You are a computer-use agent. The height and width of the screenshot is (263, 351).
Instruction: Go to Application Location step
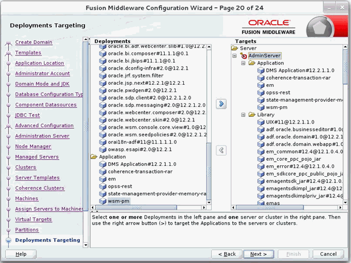(39, 63)
